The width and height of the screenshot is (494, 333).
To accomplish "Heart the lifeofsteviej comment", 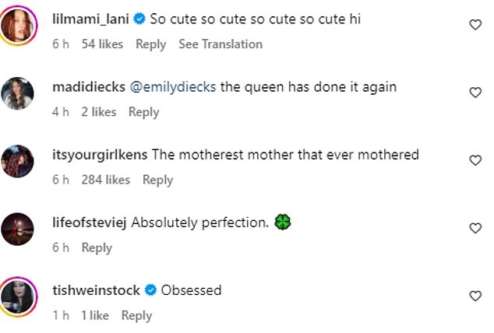I will pos(475,228).
